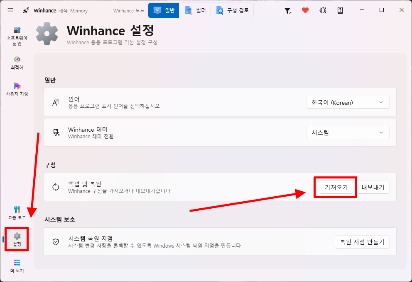Click the 내보내기 export button
The width and height of the screenshot is (412, 282).
pos(373,187)
